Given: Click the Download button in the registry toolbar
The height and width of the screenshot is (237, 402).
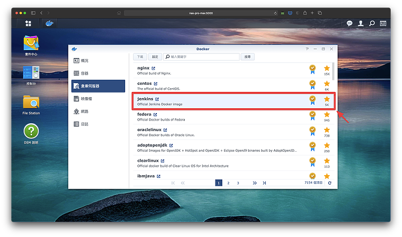Looking at the screenshot, I should (x=140, y=57).
